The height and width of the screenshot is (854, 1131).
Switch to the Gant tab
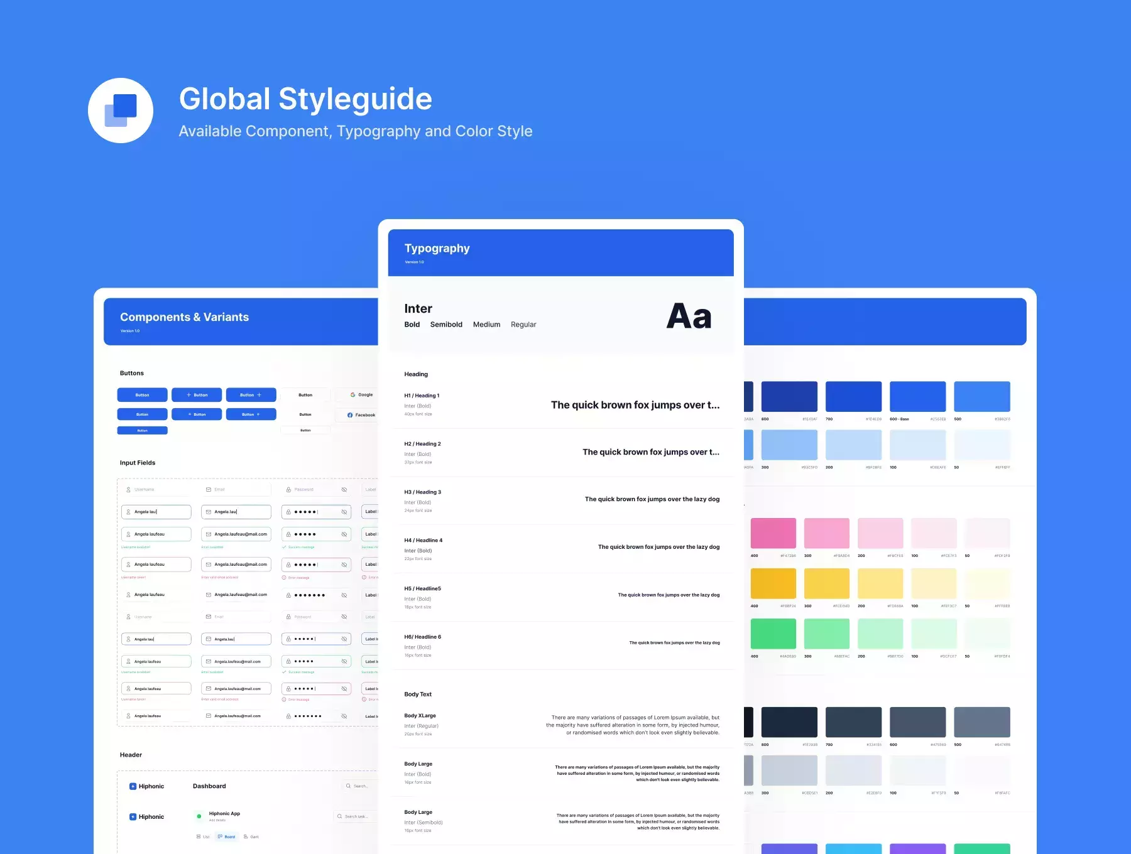pyautogui.click(x=251, y=837)
